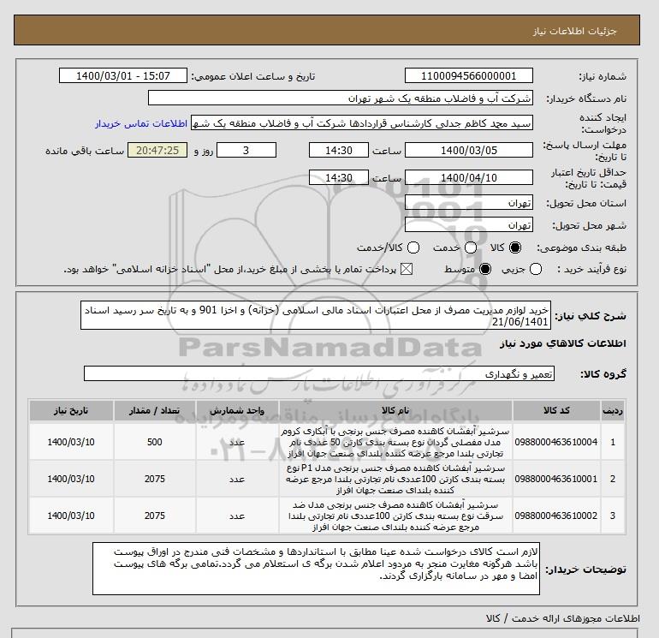The height and width of the screenshot is (638, 659).
Task: Click the goods group field تعمیر و نگهداری
Action: click(319, 373)
